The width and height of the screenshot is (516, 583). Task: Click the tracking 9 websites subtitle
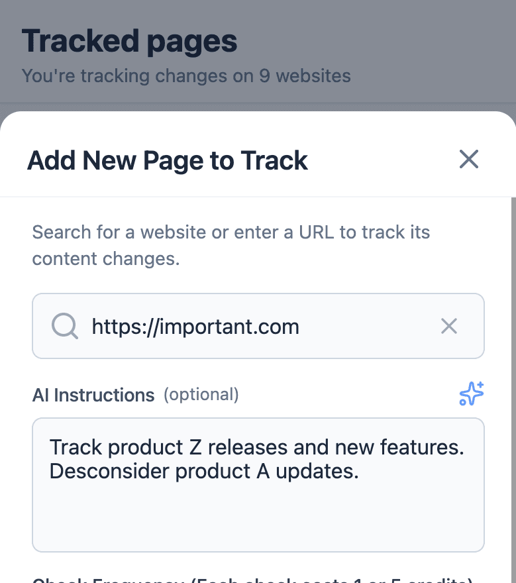pos(187,76)
